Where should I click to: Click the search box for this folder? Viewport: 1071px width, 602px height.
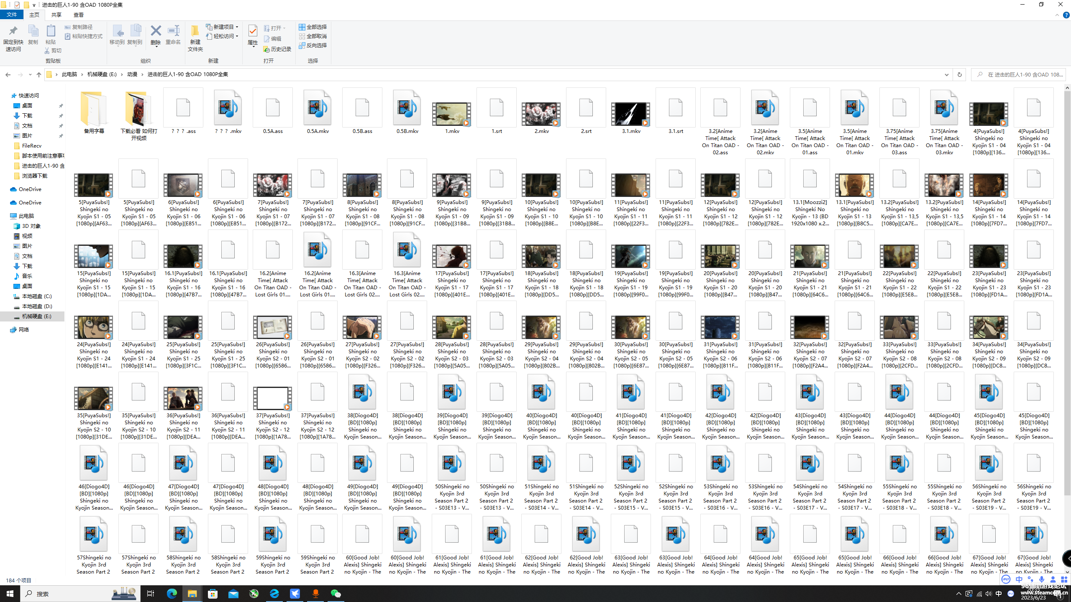1021,74
